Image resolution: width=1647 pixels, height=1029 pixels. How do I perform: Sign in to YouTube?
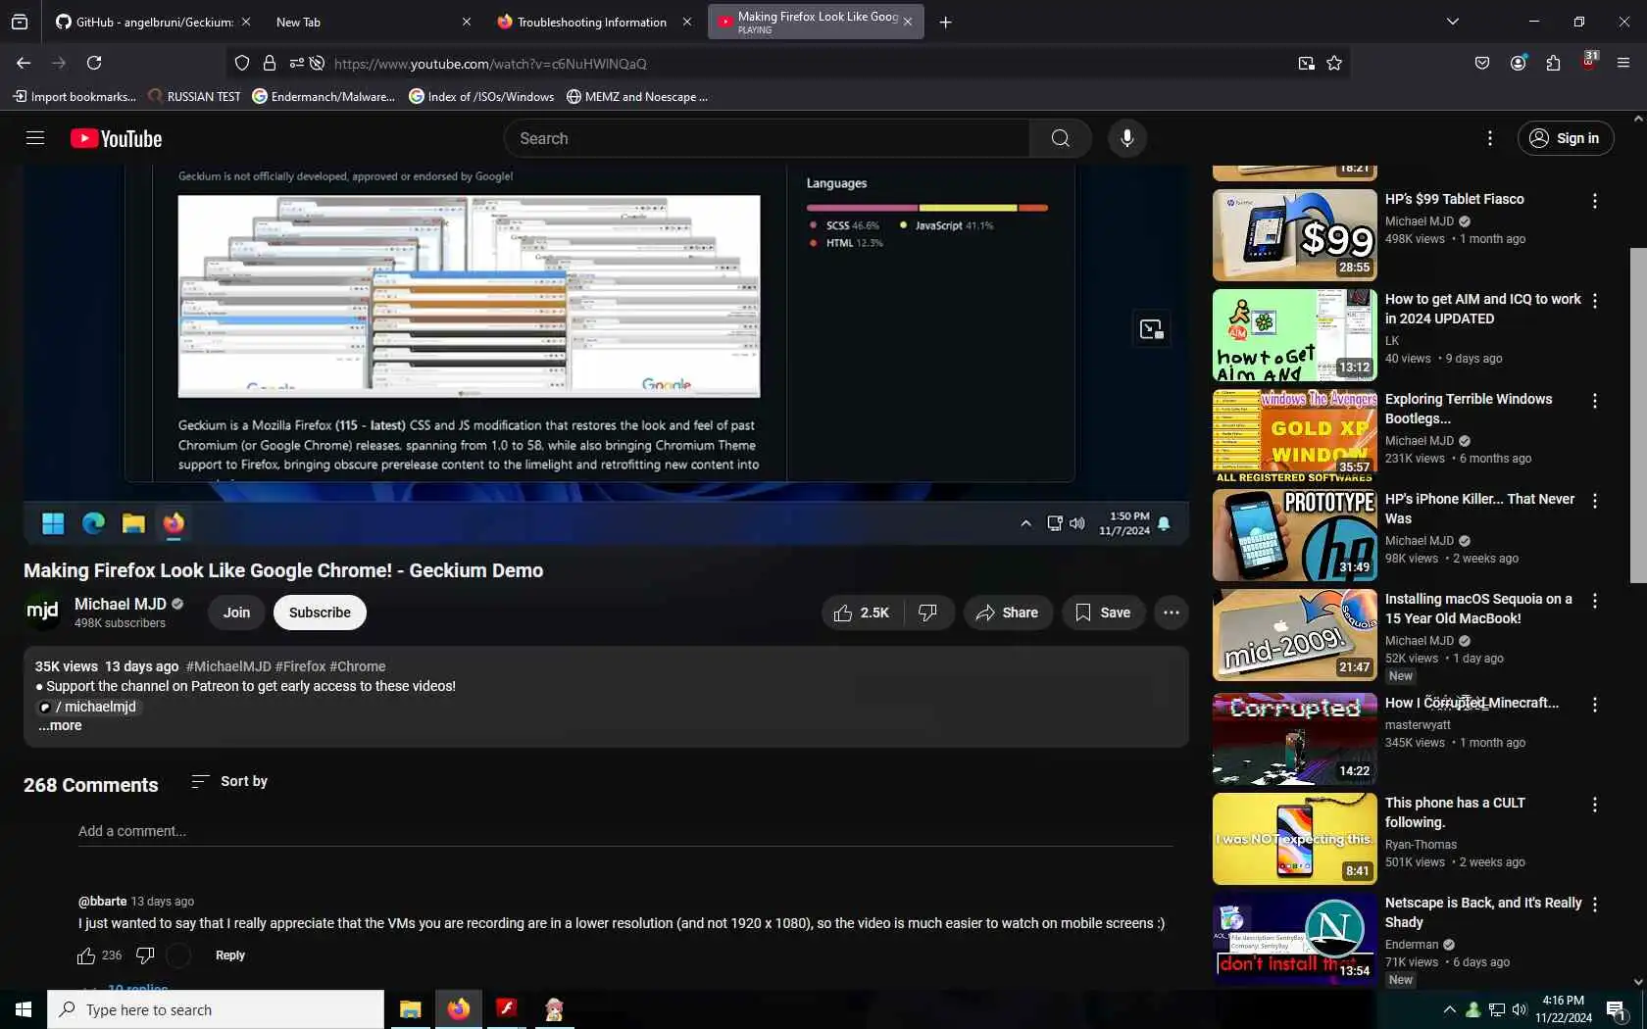pos(1565,138)
